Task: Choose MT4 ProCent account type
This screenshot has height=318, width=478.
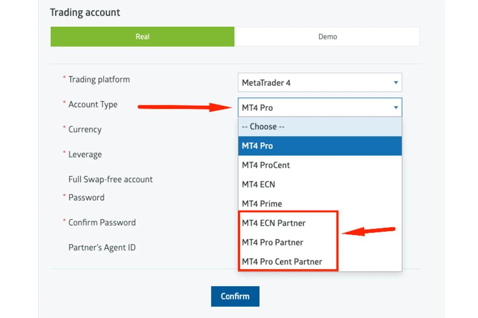Action: click(320, 165)
